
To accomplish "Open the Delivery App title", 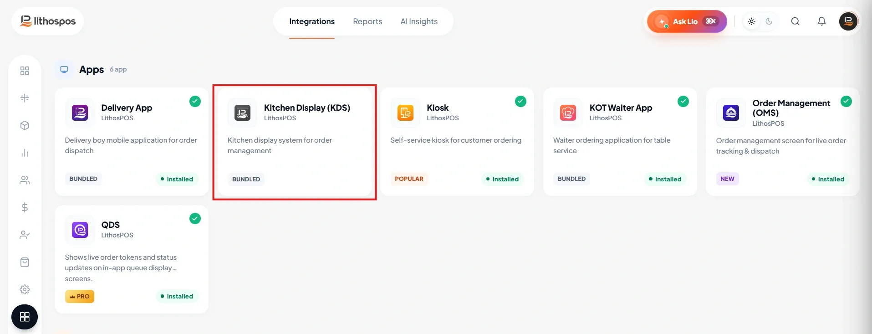I will pos(127,108).
